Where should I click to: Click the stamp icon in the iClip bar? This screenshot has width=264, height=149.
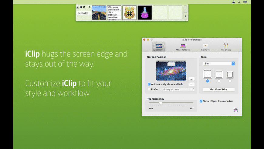[77, 7]
